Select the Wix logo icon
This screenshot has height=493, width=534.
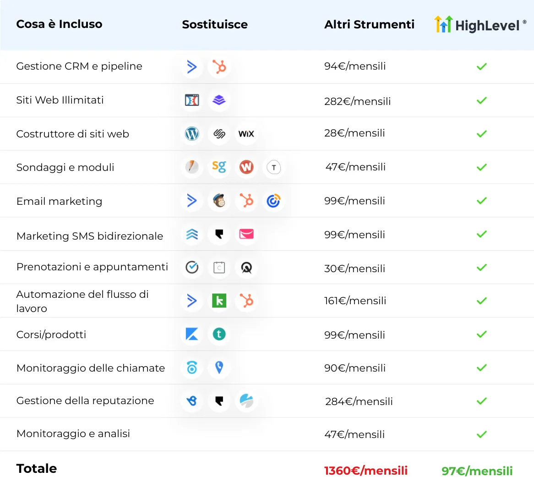[x=246, y=133]
